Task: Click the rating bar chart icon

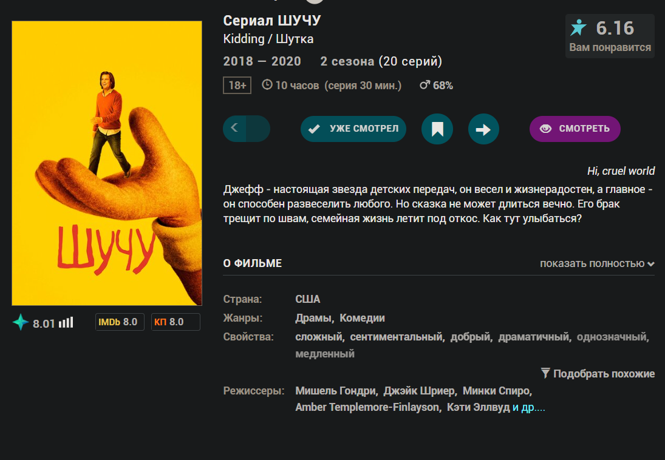Action: (x=66, y=323)
